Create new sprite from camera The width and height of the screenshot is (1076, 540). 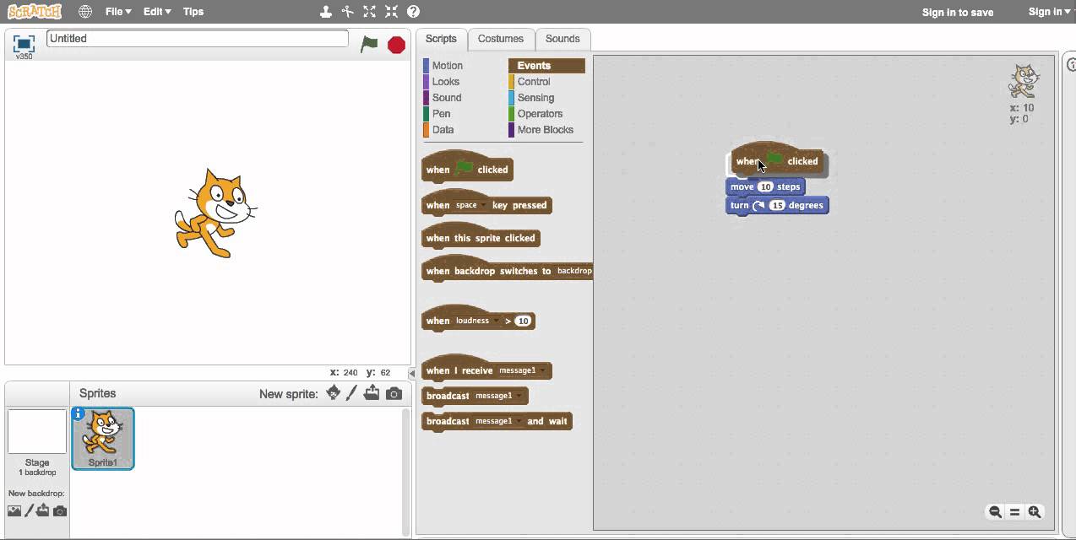(x=394, y=393)
